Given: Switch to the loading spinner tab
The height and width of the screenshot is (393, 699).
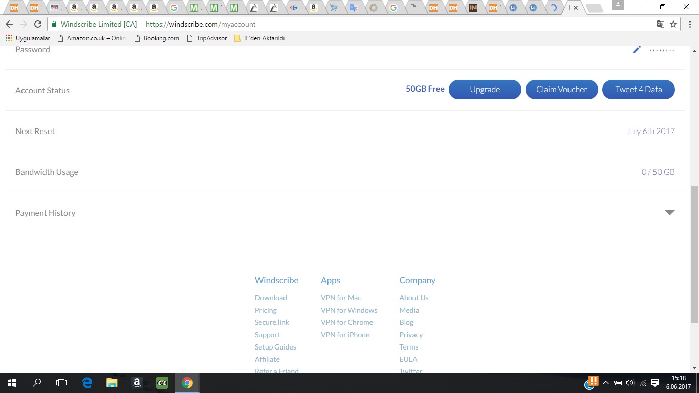Looking at the screenshot, I should click(x=553, y=8).
